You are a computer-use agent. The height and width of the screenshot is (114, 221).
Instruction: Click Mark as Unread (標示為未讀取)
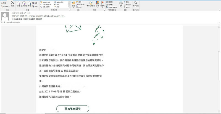point(91,4)
